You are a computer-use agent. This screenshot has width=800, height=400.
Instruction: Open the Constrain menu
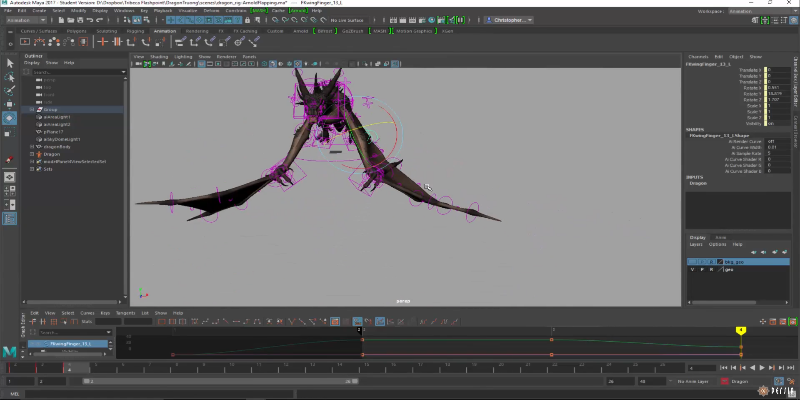click(x=236, y=10)
